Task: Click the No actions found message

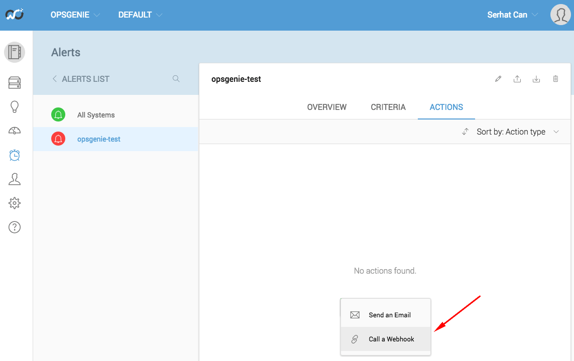Action: coord(385,271)
